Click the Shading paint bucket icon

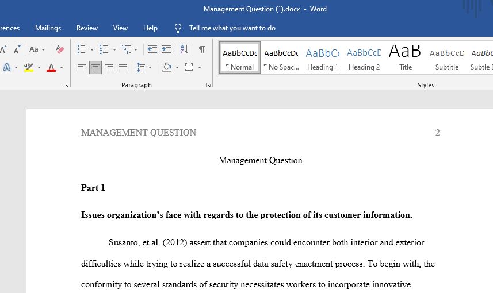167,67
